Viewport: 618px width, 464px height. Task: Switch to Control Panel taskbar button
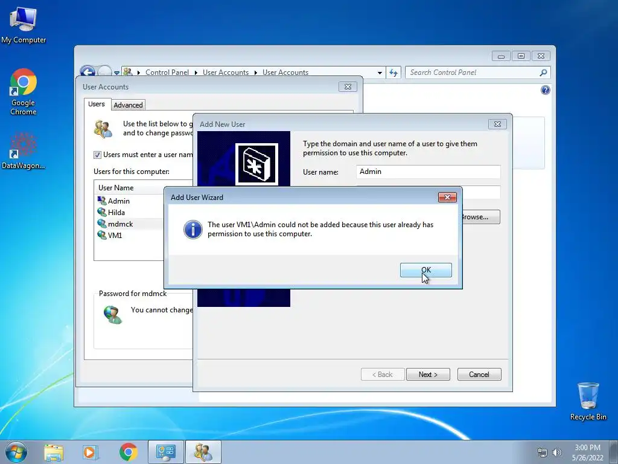(x=165, y=452)
